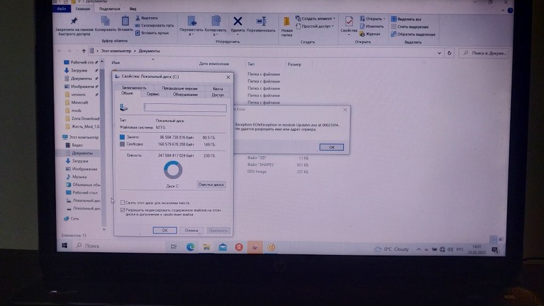544x306 pixels.
Task: Open Move to (Переместить в) menu
Action: [191, 26]
